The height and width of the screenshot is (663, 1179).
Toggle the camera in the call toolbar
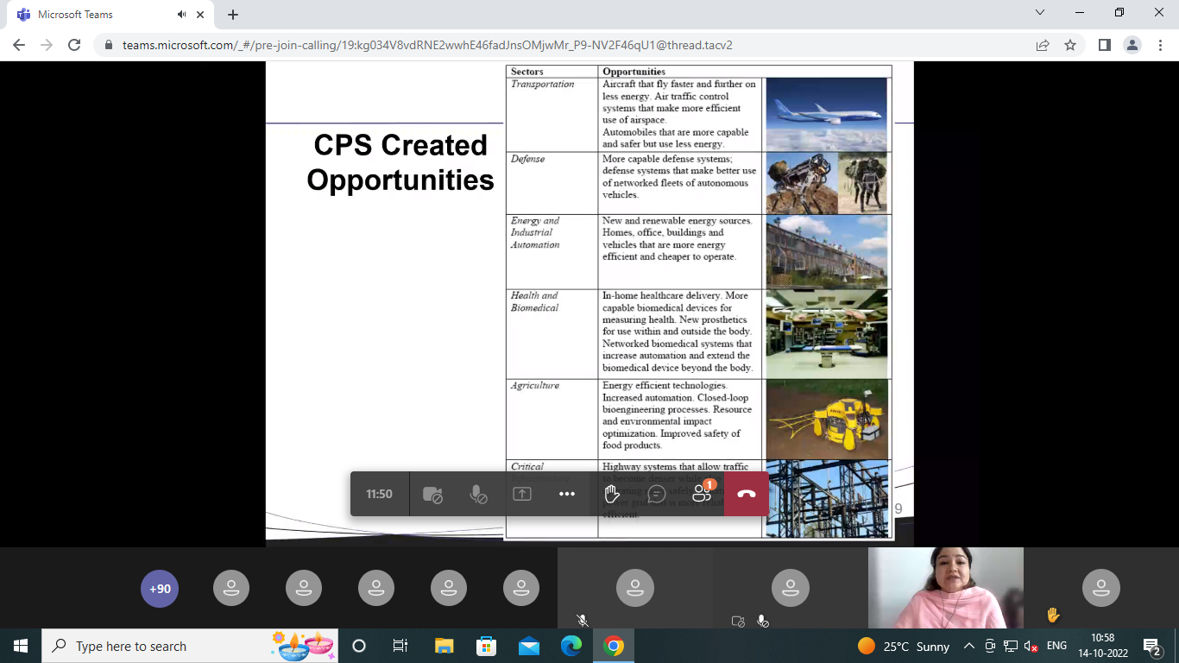[432, 494]
